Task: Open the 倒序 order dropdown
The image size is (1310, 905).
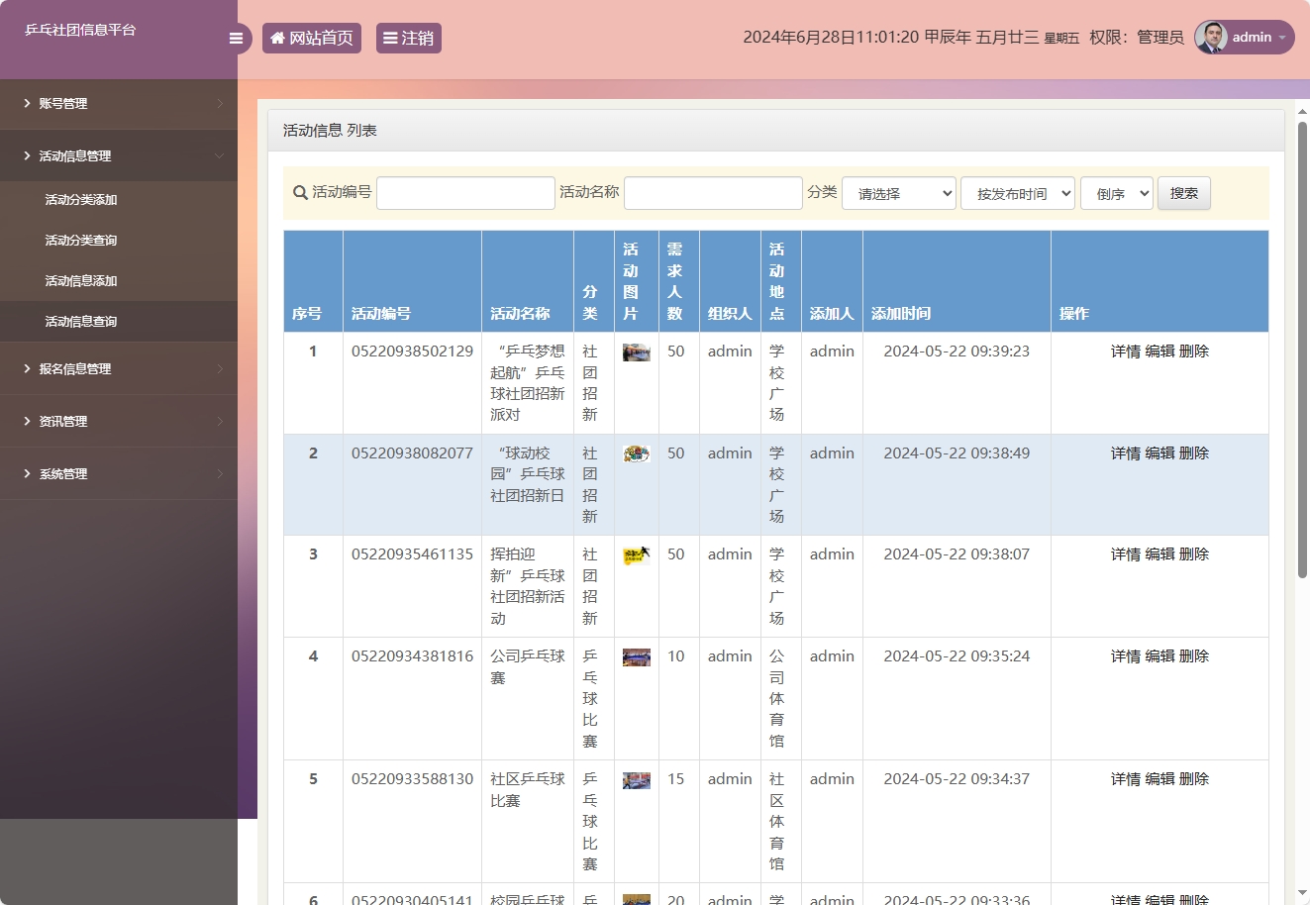Action: 1116,193
